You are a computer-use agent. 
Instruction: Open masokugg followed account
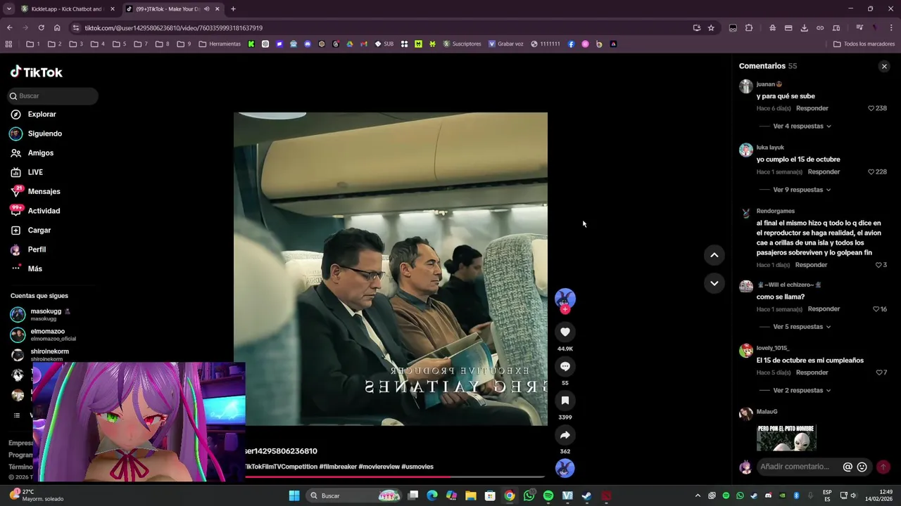tap(46, 314)
